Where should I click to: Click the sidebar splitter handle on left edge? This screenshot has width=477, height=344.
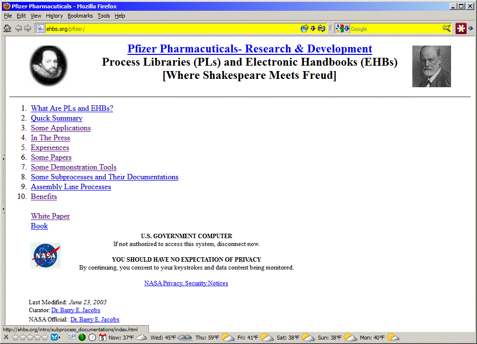pos(3,184)
